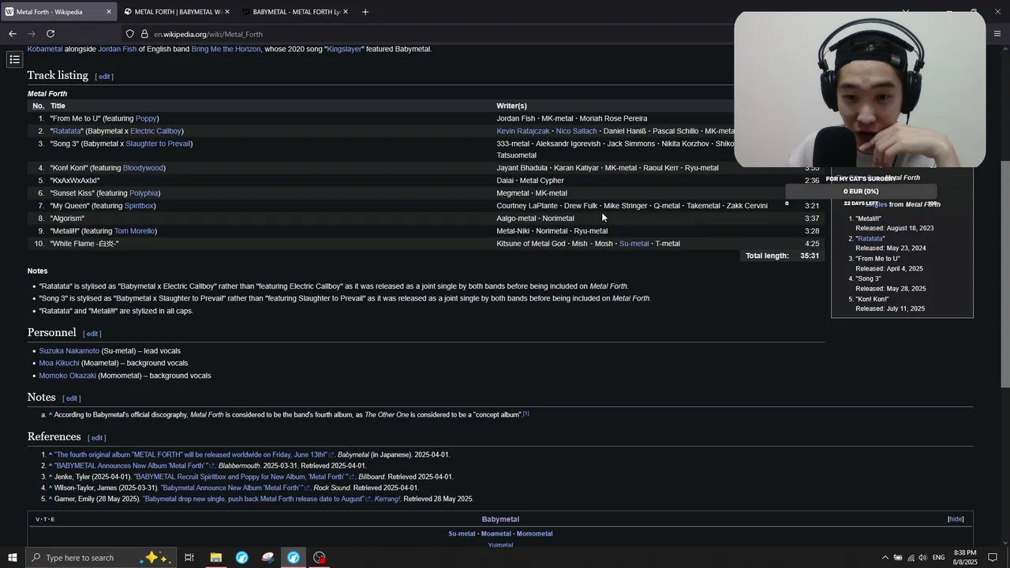Open the Bloodywood link
Screen dimensions: 1010x568
pyautogui.click(x=143, y=168)
